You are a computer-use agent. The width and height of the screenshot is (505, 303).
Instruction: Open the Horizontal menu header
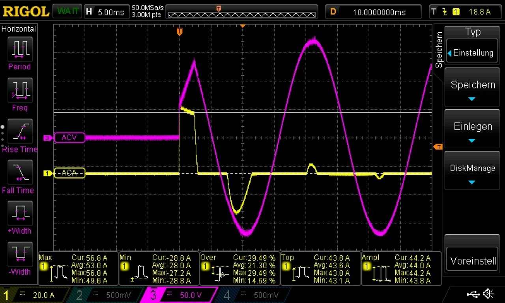[x=19, y=29]
